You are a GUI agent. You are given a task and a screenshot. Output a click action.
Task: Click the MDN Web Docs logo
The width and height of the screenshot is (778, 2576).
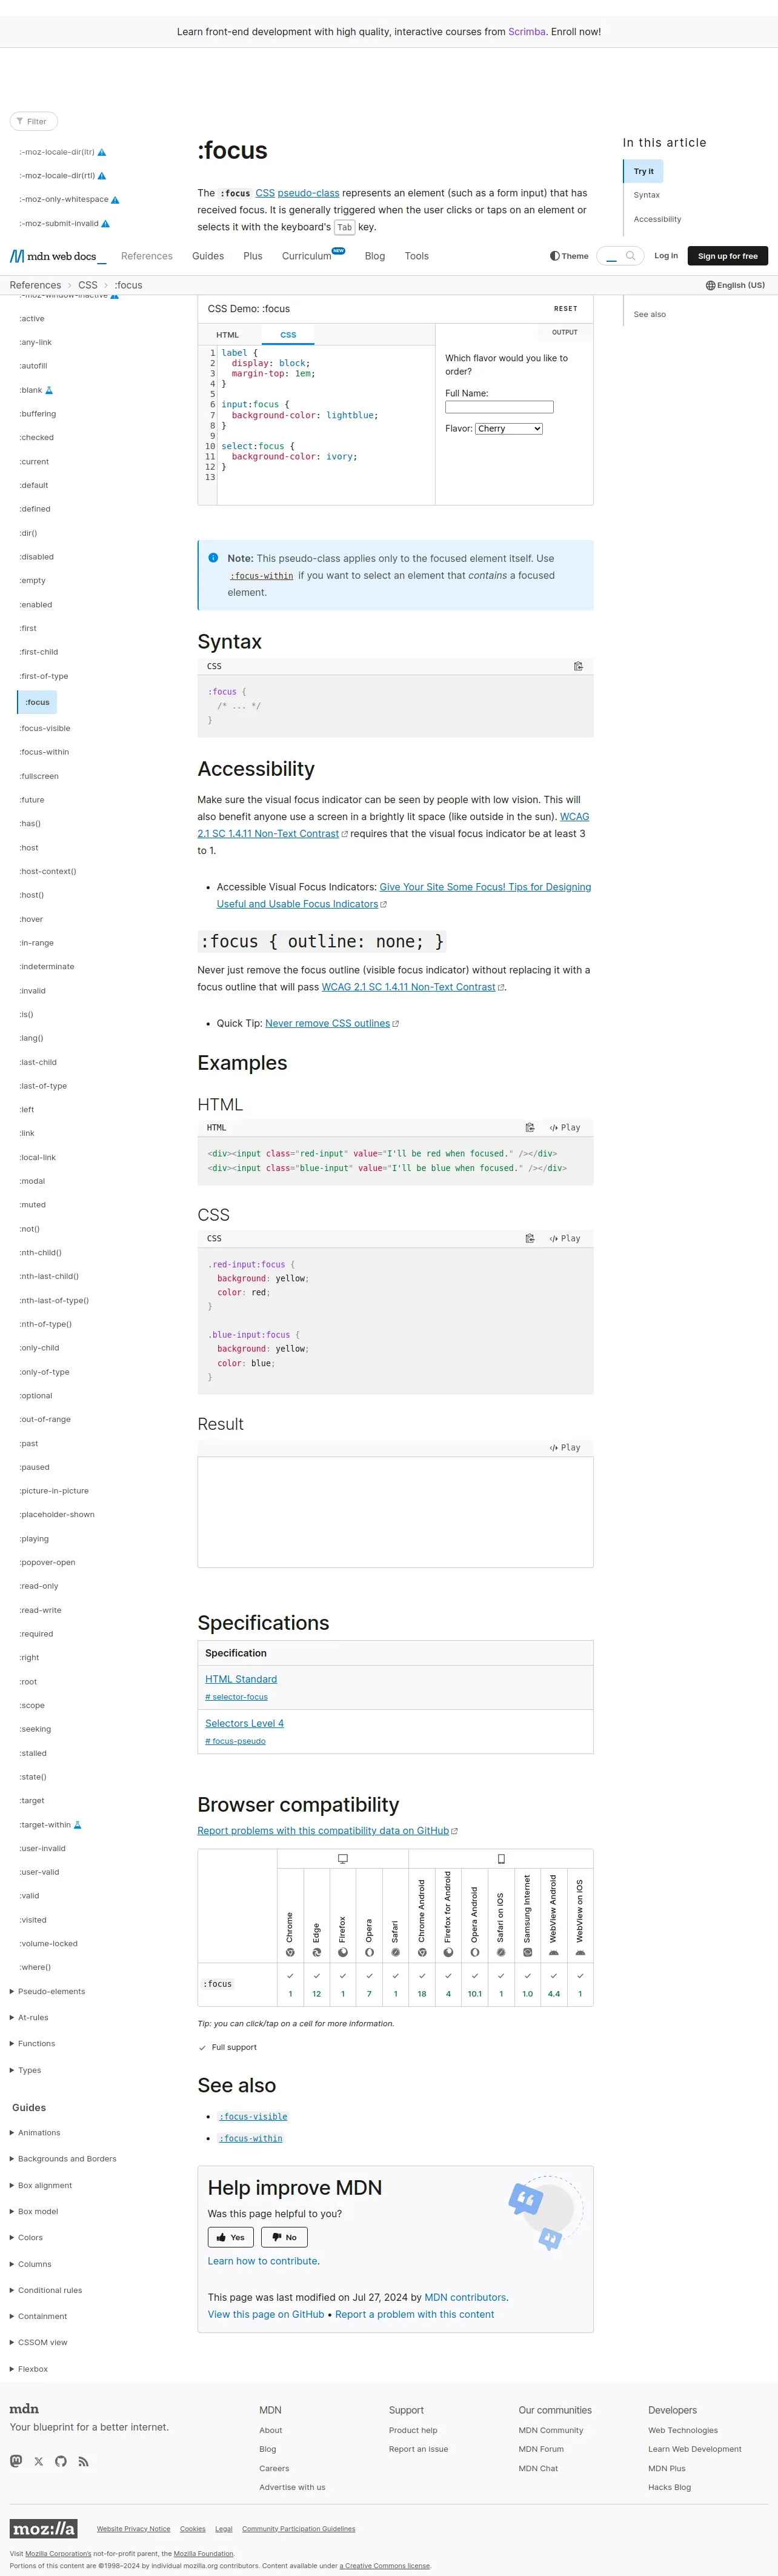point(57,256)
